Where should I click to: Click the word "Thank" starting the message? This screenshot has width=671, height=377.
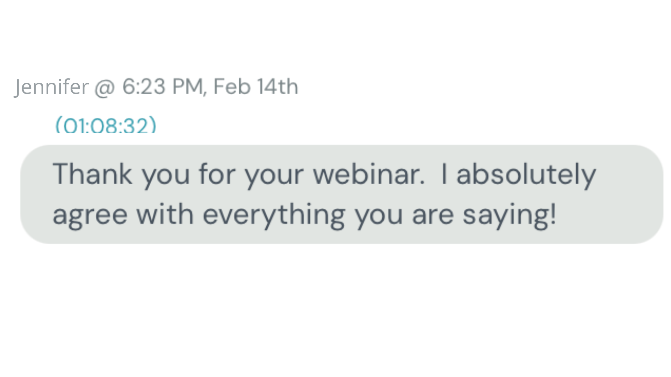pos(92,174)
